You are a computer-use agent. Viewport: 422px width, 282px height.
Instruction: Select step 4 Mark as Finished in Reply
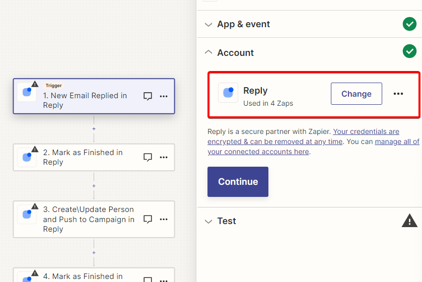click(94, 275)
